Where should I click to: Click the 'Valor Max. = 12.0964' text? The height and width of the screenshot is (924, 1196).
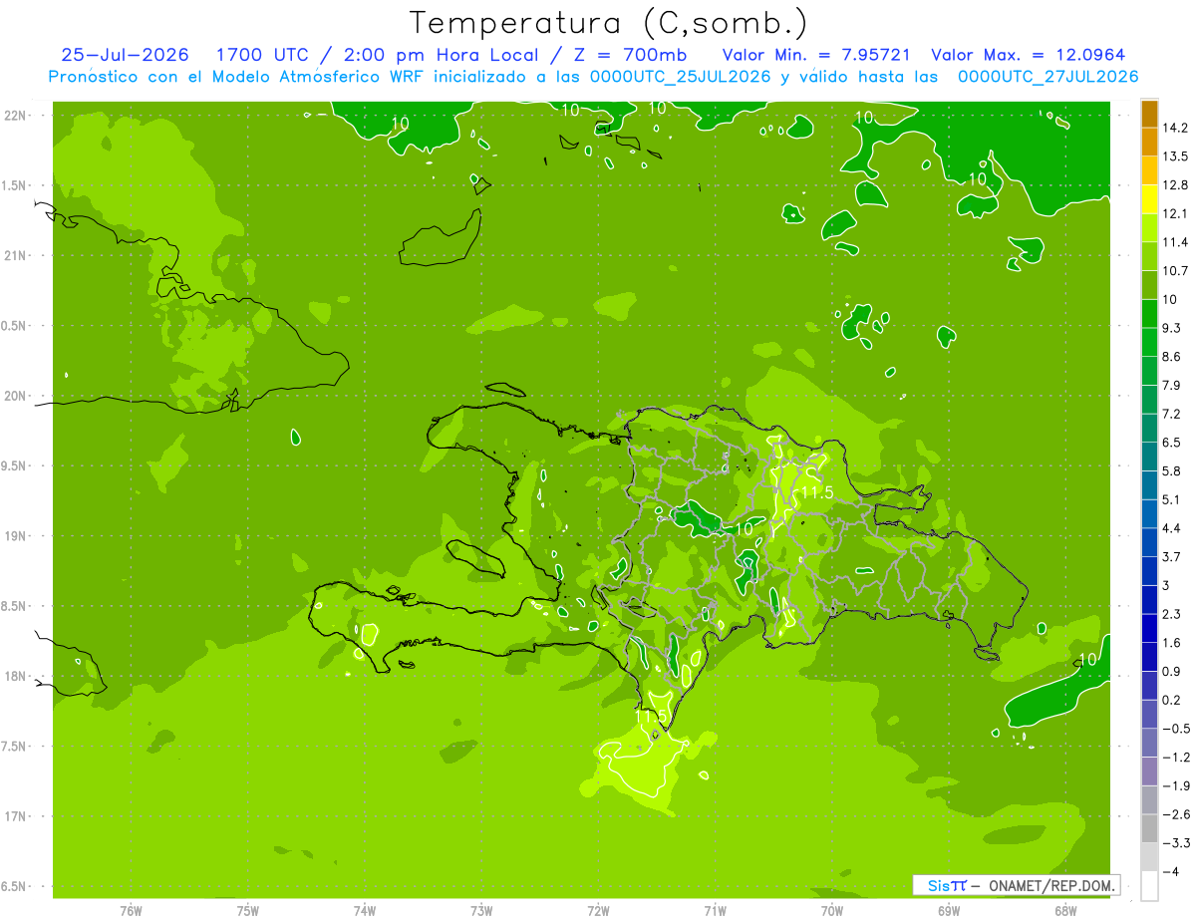(x=1029, y=55)
